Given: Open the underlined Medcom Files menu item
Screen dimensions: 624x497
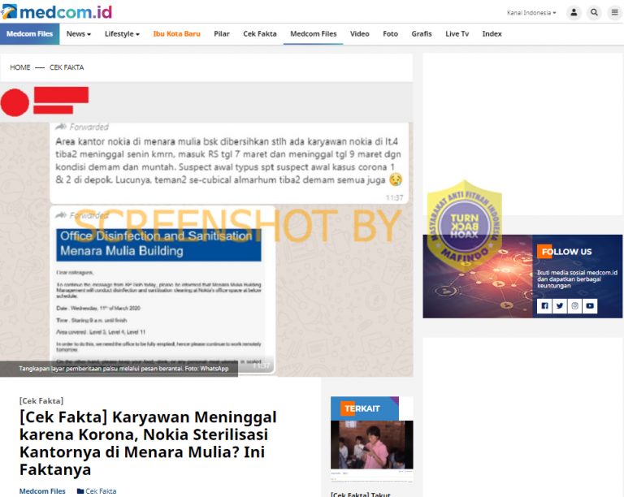Looking at the screenshot, I should [x=313, y=34].
